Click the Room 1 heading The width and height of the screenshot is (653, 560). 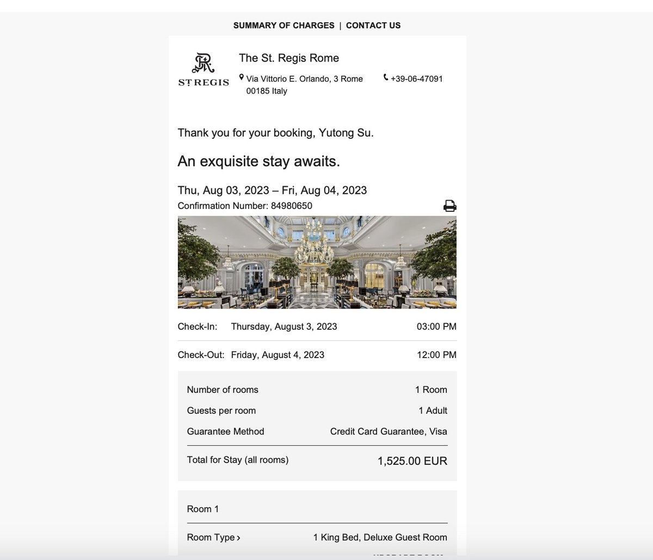tap(203, 509)
